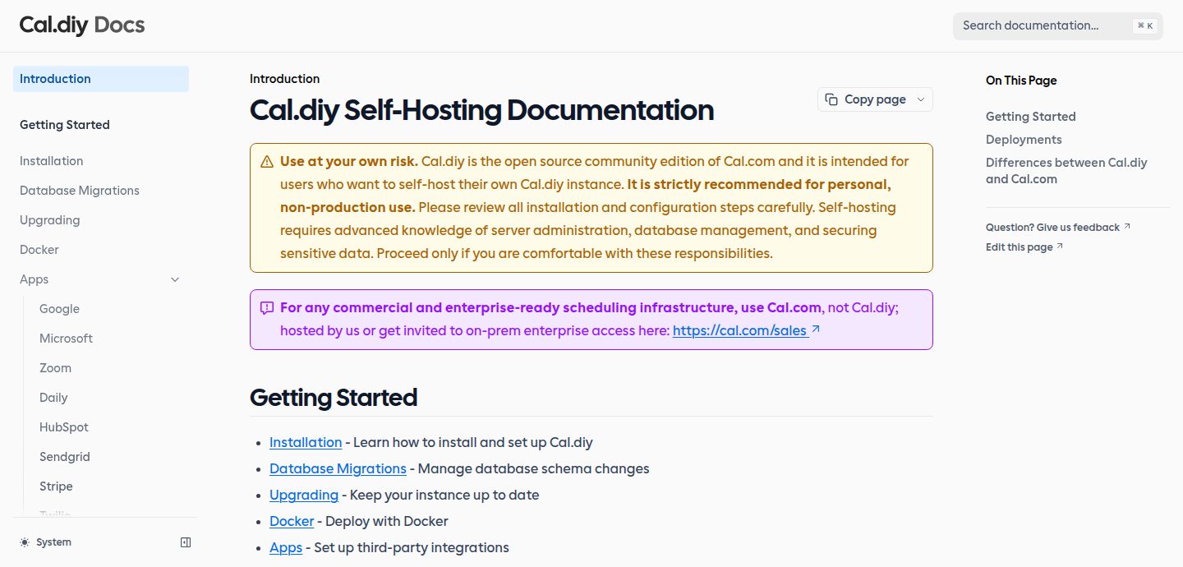Open the Zoom app page

55,368
